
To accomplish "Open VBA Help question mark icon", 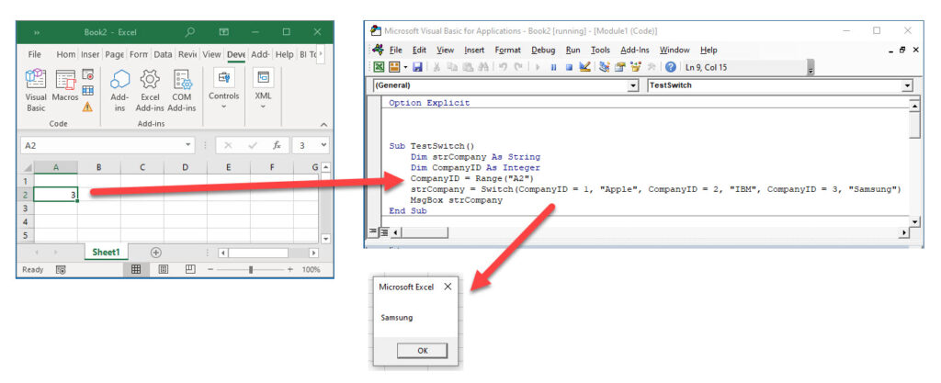I will [670, 67].
